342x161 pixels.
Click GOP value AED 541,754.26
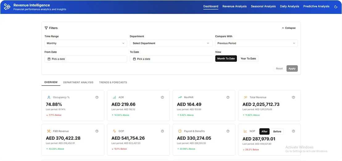(128, 138)
